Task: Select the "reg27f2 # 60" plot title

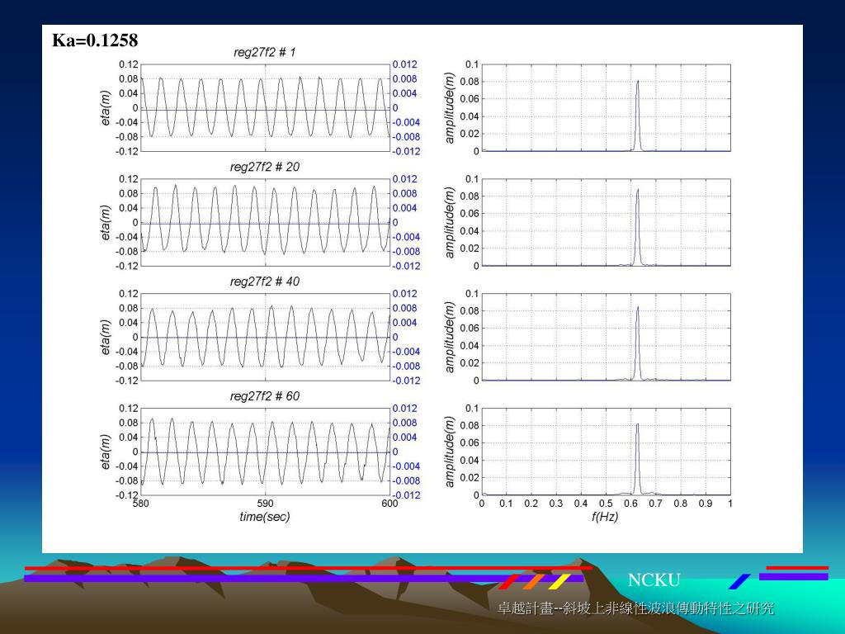Action: coord(264,396)
